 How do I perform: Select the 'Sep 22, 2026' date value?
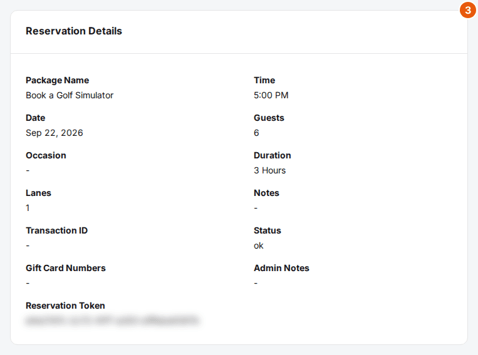click(55, 133)
